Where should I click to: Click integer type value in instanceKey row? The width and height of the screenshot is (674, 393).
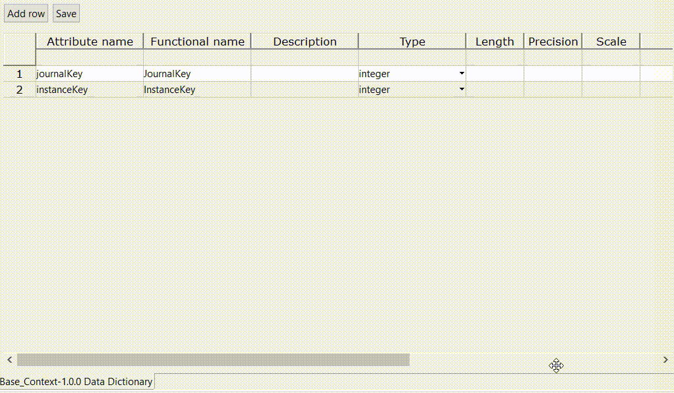tap(375, 90)
